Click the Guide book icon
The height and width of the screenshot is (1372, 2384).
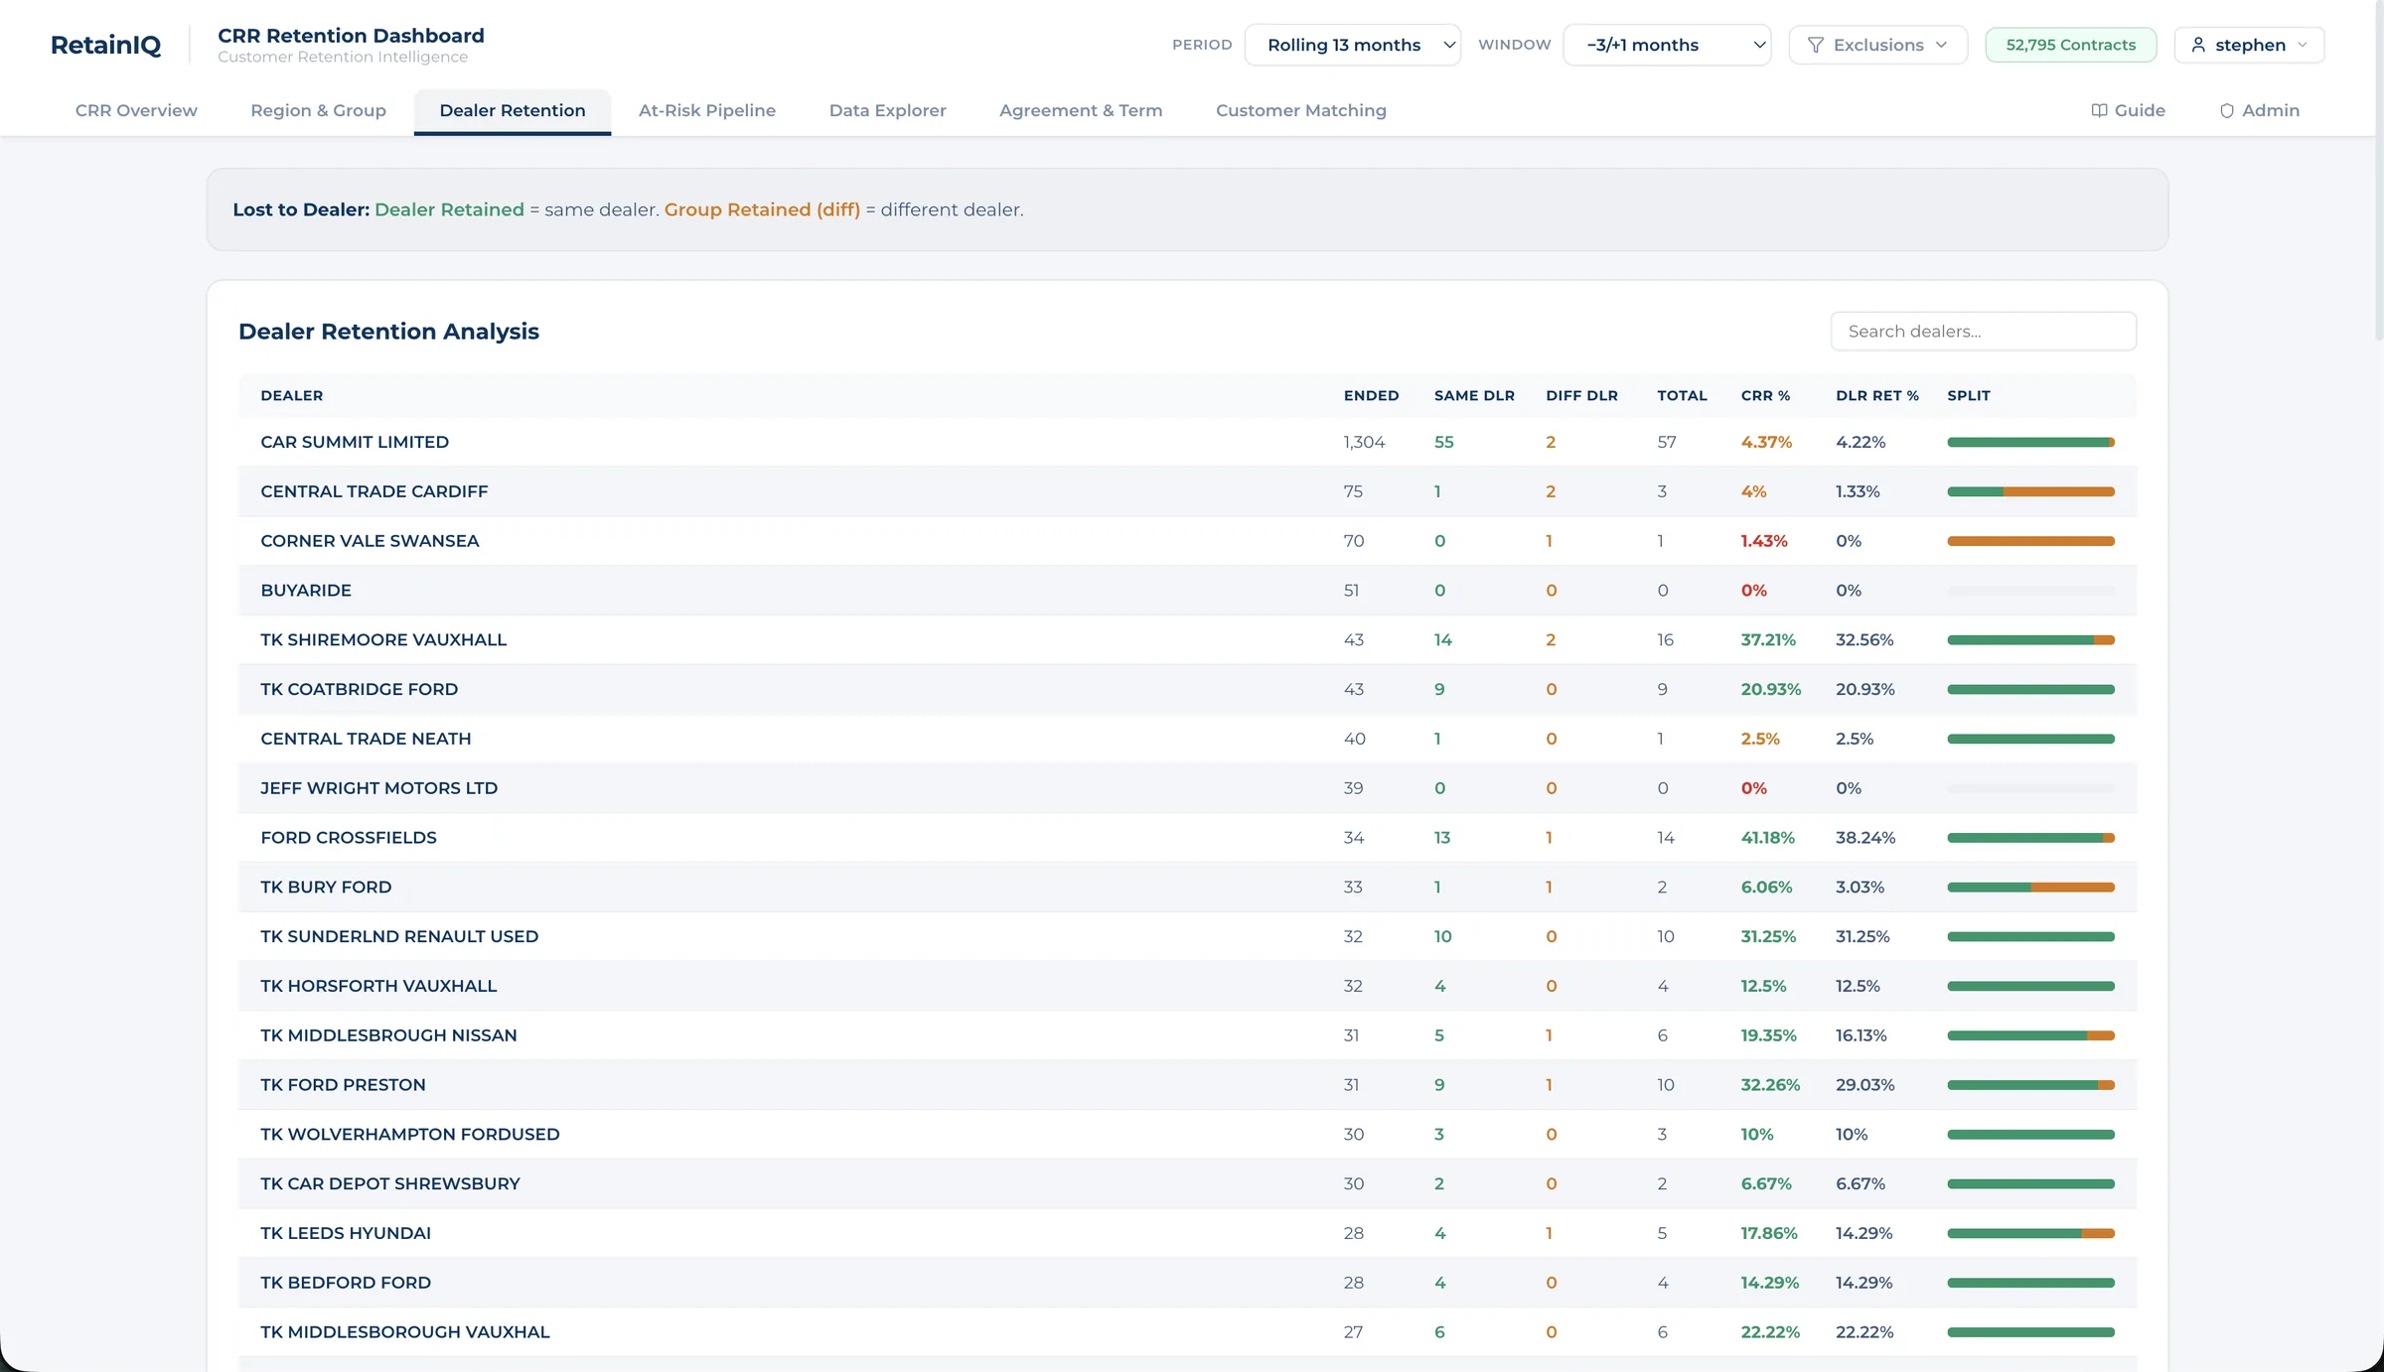[2099, 110]
